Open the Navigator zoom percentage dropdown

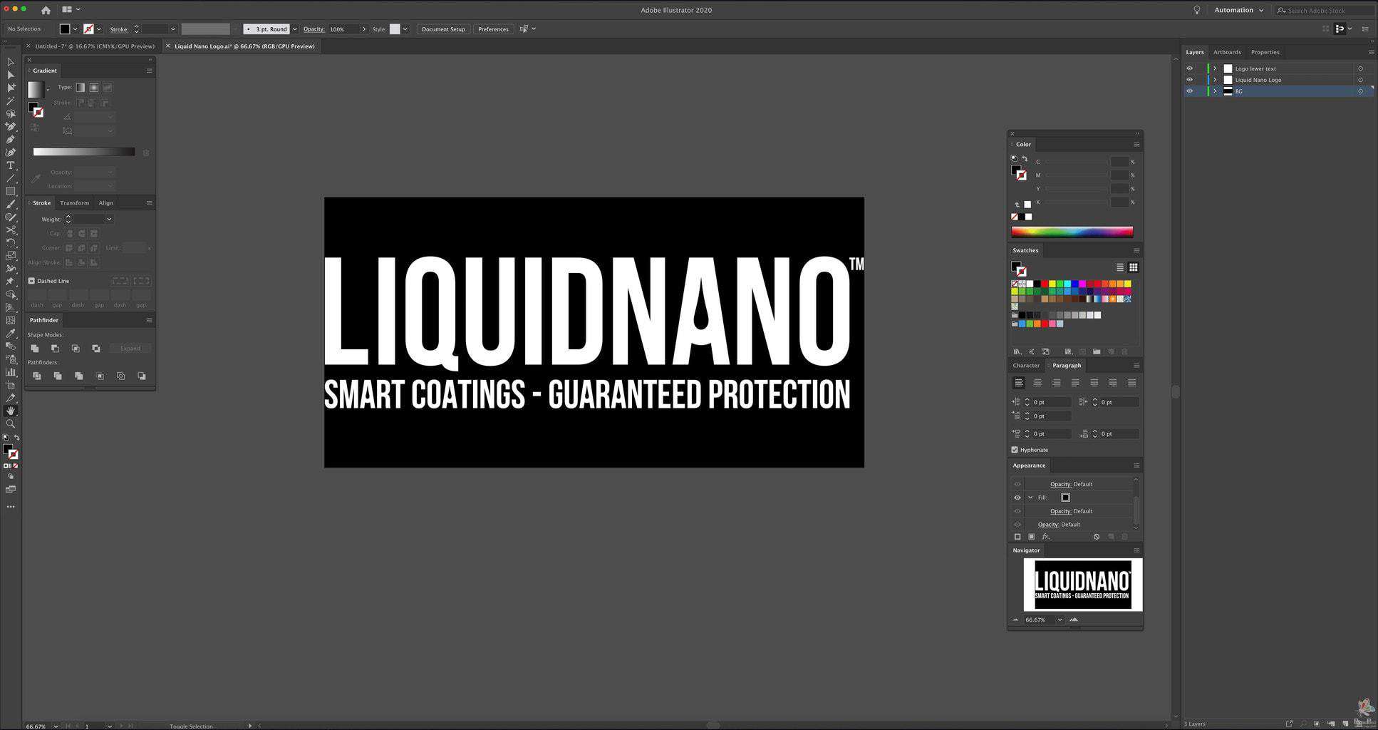(x=1060, y=620)
